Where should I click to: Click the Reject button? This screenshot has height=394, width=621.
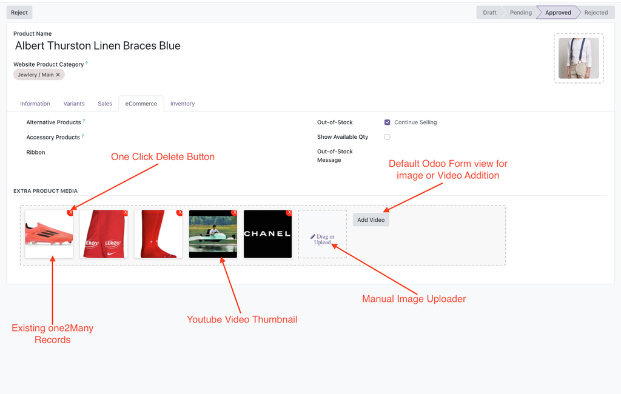click(19, 12)
